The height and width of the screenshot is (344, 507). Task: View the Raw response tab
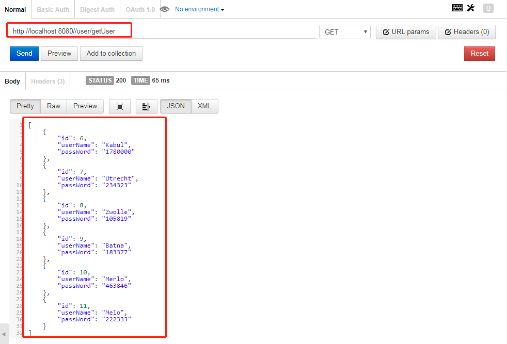53,106
